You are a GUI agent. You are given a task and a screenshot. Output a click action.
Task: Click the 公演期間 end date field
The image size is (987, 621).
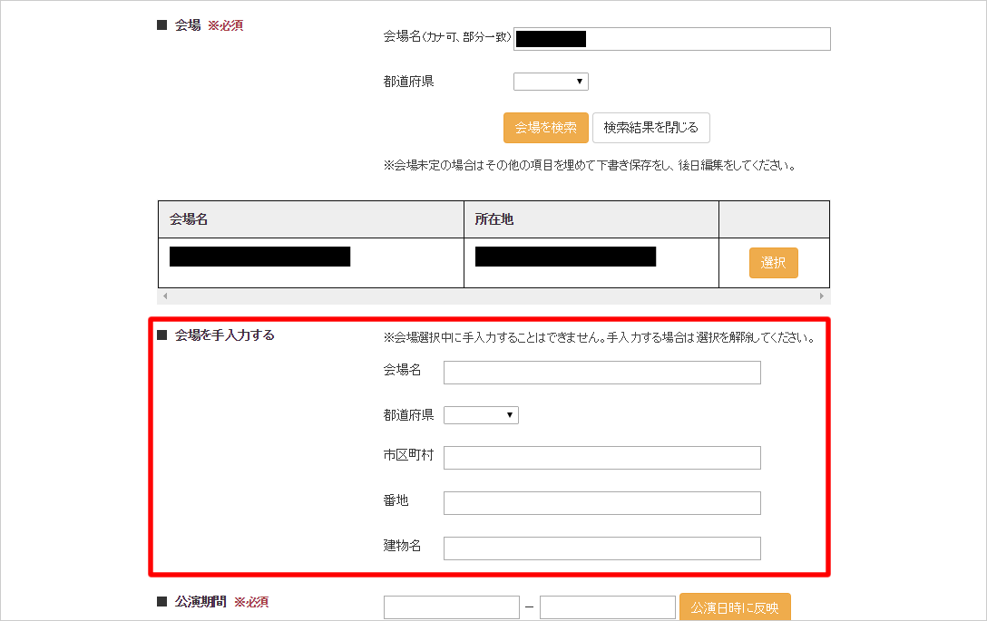pyautogui.click(x=607, y=607)
